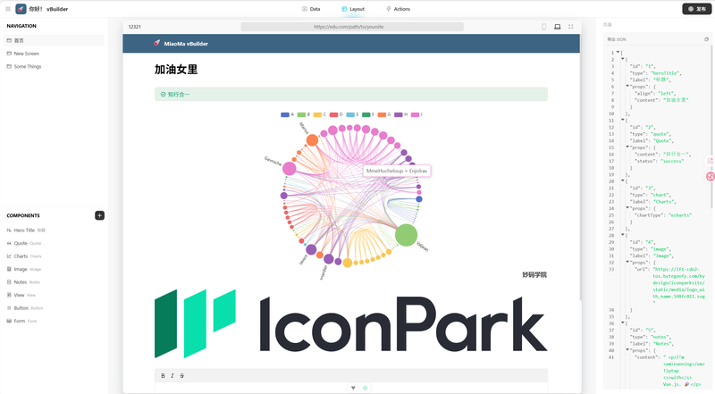This screenshot has height=394, width=715.
Task: Collapse JSON object at line 20
Action: click(622, 181)
